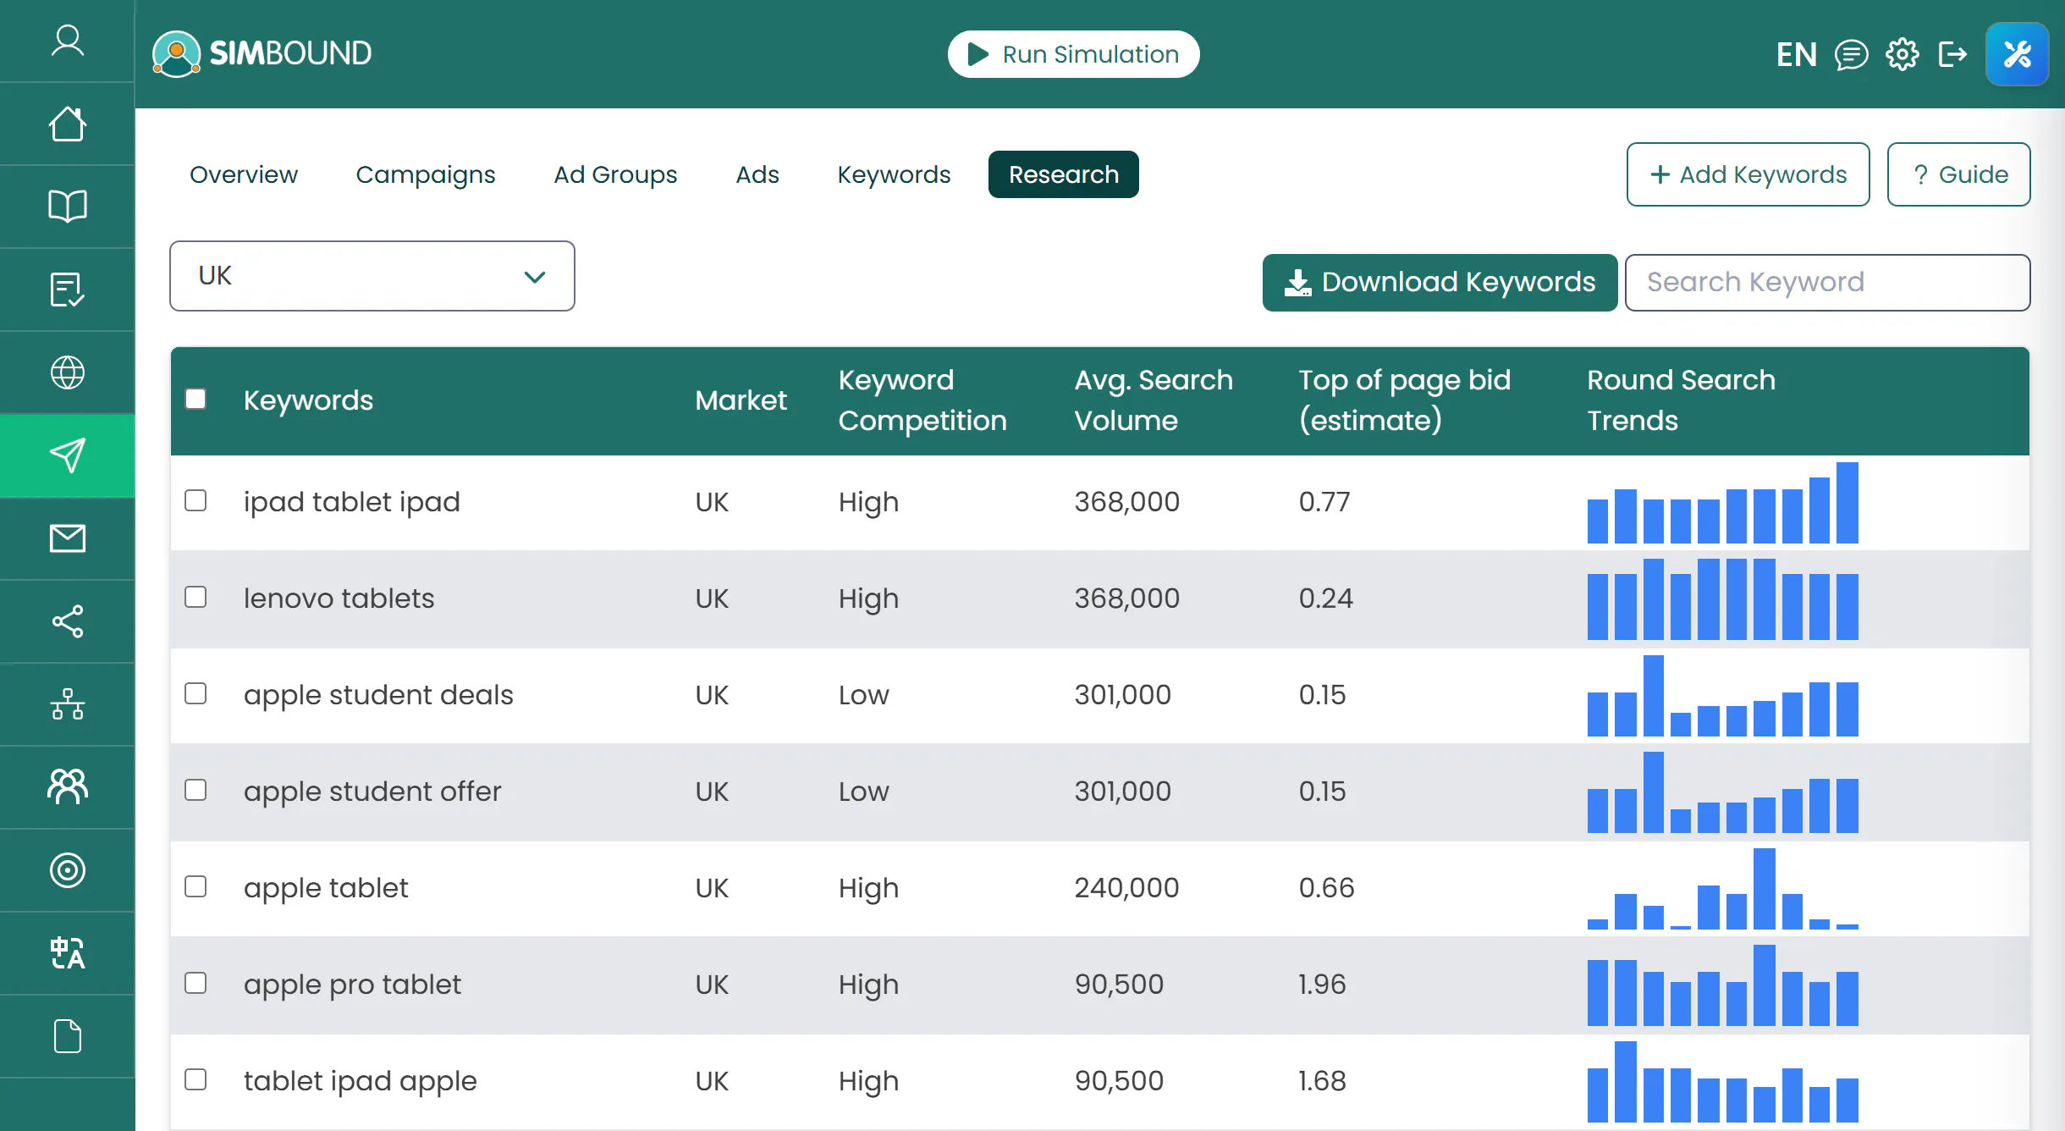Image resolution: width=2065 pixels, height=1131 pixels.
Task: Open the user profile icon in sidebar
Action: (x=68, y=41)
